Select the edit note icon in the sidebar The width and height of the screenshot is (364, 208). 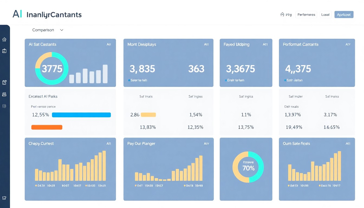pyautogui.click(x=4, y=82)
